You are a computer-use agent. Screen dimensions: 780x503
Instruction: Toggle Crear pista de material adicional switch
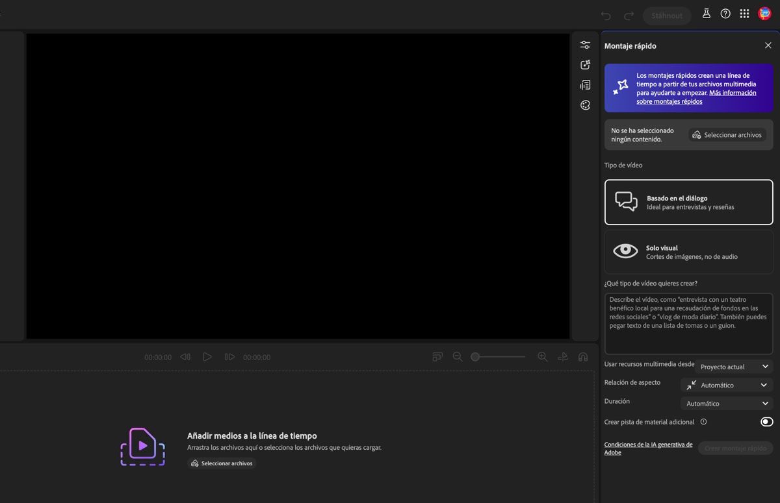click(x=766, y=422)
